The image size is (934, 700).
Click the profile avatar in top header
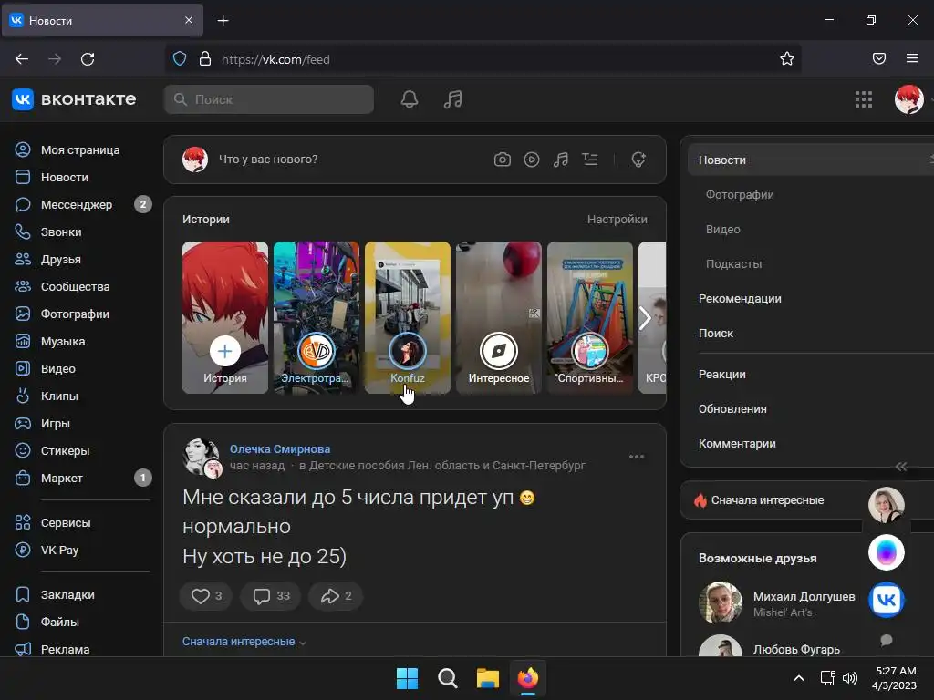click(x=909, y=99)
